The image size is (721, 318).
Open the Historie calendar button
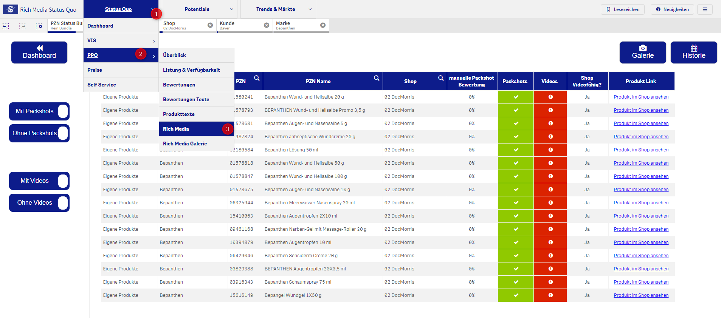coord(693,52)
